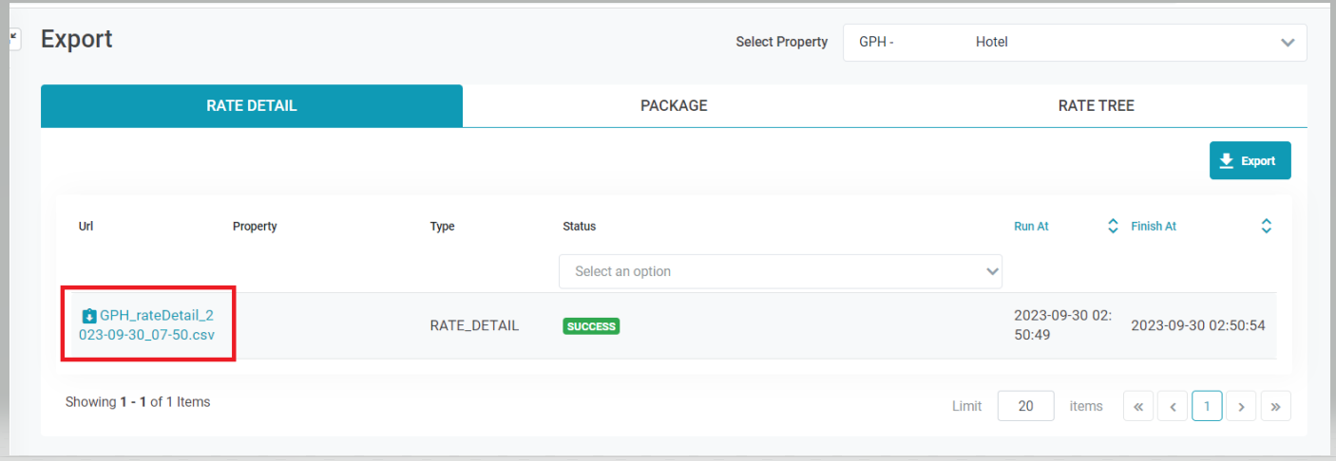Click the Type column header
This screenshot has width=1336, height=461.
tap(442, 227)
